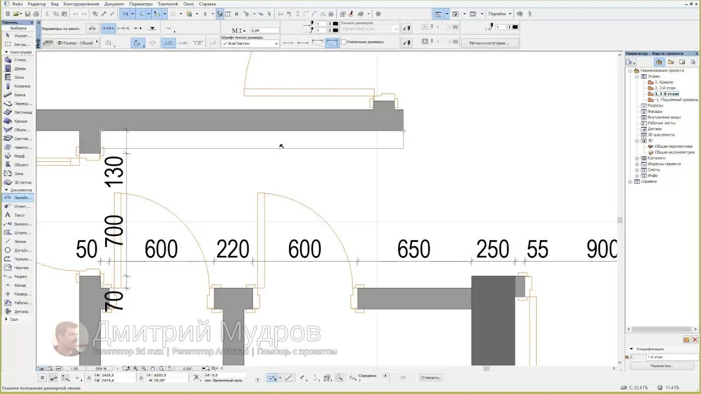701x394 pixels.
Task: Click the 1:50 scale field
Action: click(x=74, y=368)
